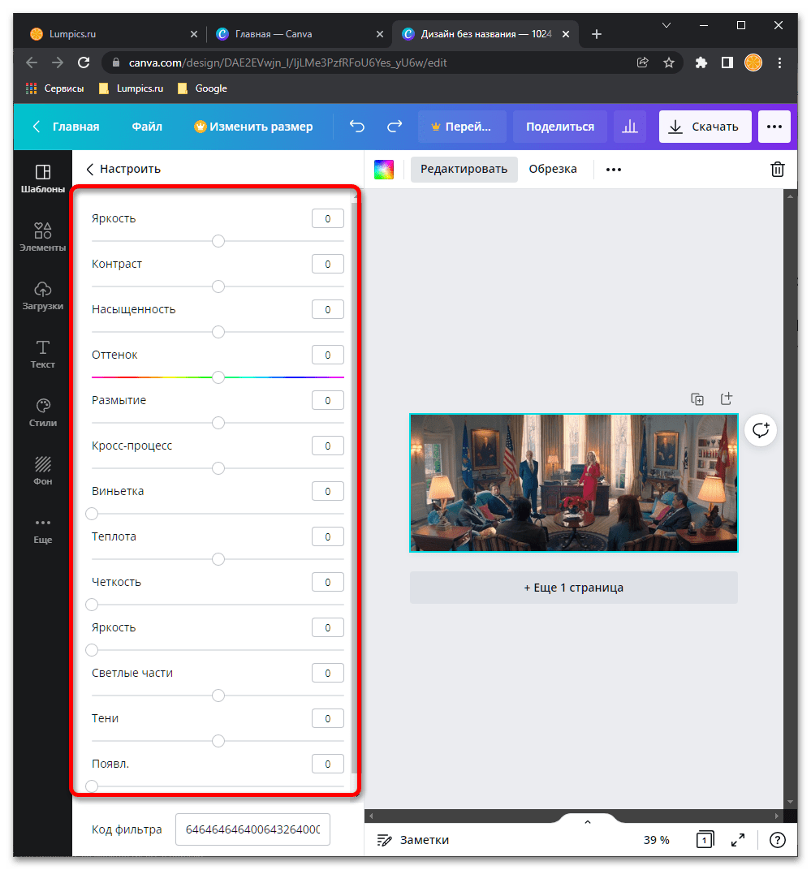Open the Google bookmark folder
811x870 pixels.
click(203, 88)
